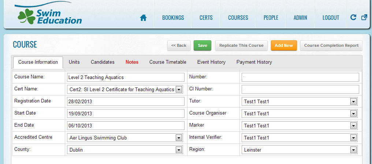
Task: Expand the Tutor dropdown list
Action: [353, 101]
